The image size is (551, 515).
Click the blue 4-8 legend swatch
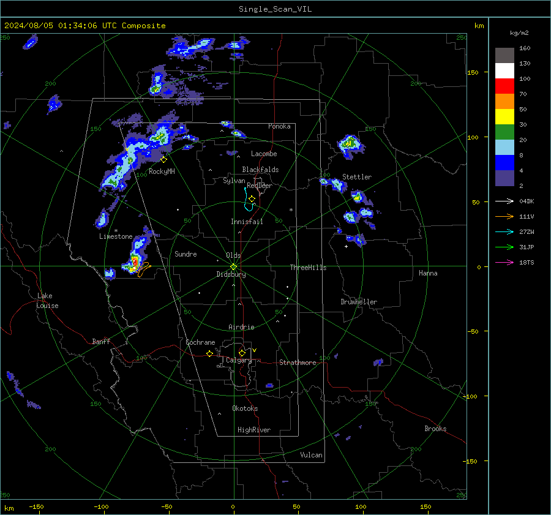[504, 162]
